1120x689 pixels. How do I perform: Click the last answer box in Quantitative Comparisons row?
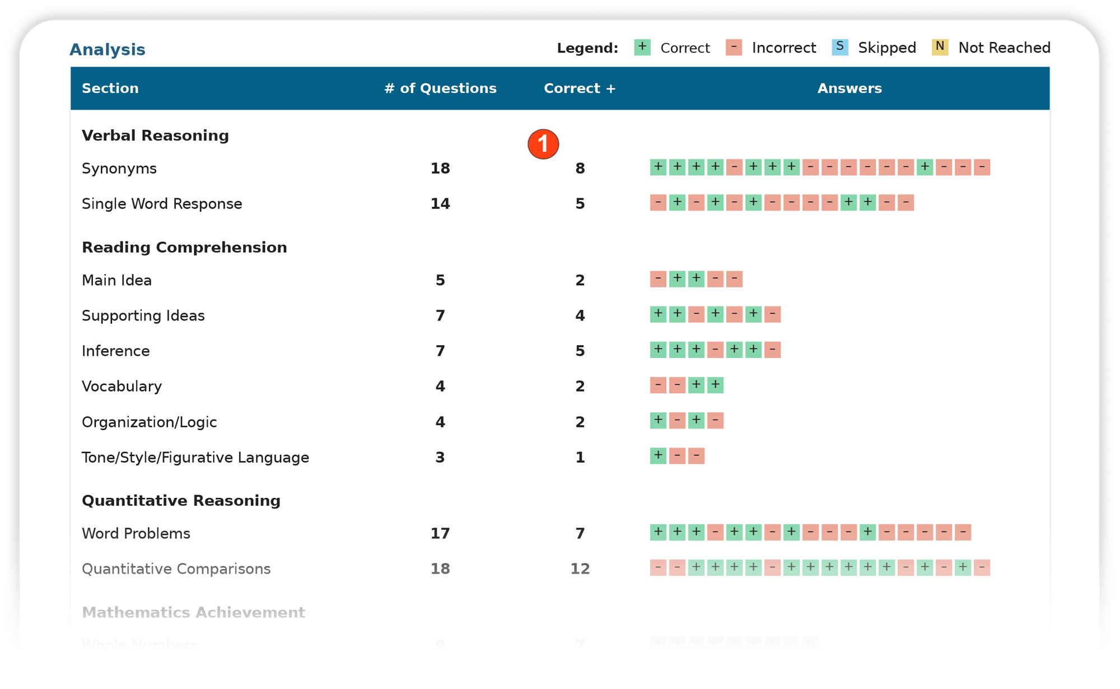(x=982, y=567)
